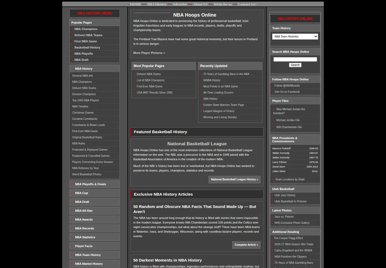This screenshot has width=386, height=268.
Task: Open the Christmas Games link
Action: [x=83, y=113]
